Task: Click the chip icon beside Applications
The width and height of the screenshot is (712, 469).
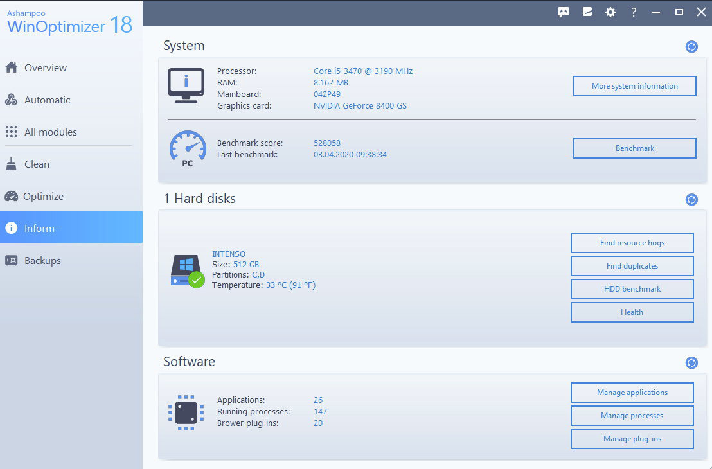Action: (x=186, y=412)
